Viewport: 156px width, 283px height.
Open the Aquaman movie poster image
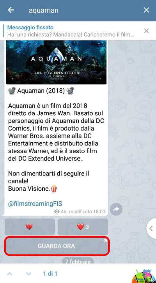point(56,62)
